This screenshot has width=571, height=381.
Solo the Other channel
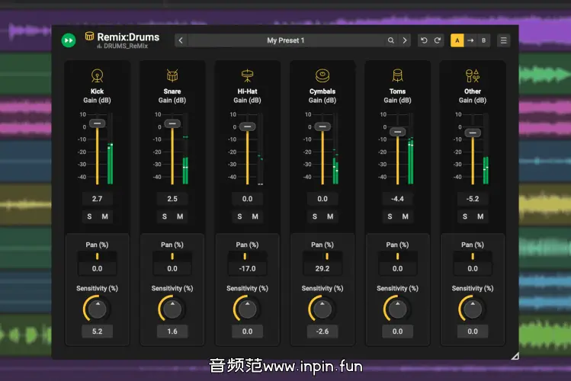click(465, 216)
